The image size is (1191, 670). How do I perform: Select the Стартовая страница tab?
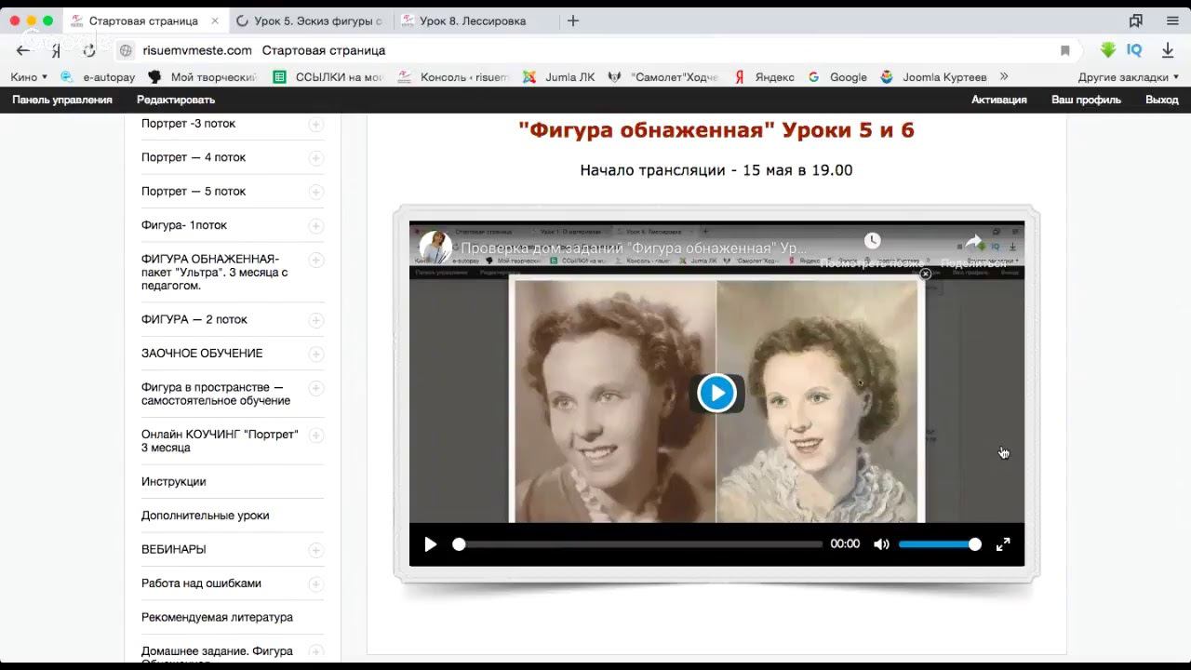point(144,20)
